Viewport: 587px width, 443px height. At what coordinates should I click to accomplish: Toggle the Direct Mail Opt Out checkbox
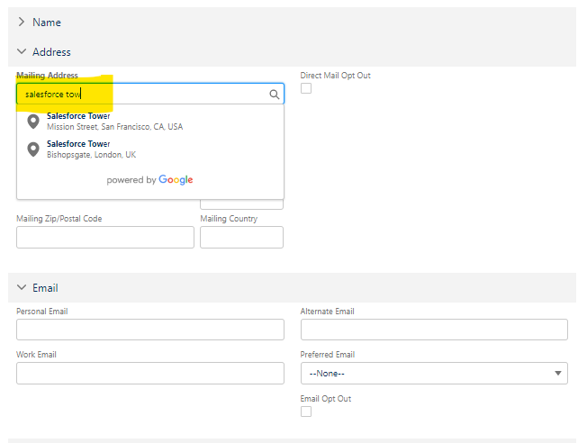(x=306, y=88)
